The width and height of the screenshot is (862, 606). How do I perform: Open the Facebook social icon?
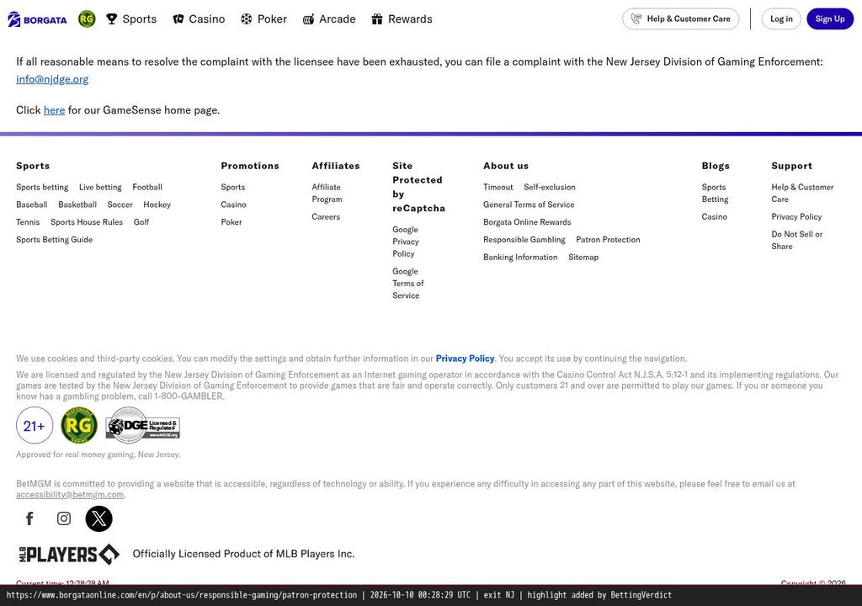pos(29,518)
